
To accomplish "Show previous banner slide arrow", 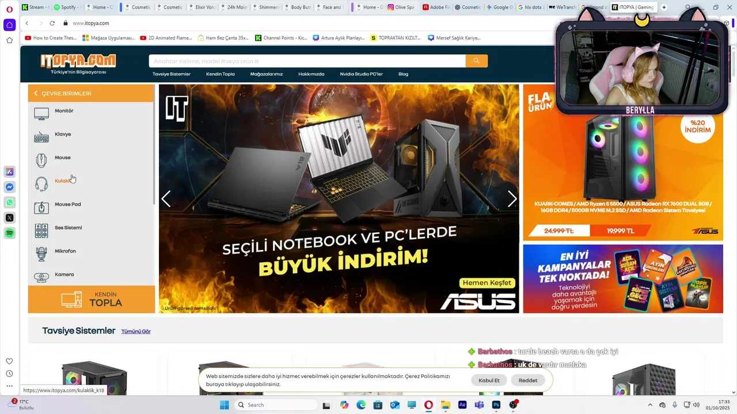I will 166,199.
